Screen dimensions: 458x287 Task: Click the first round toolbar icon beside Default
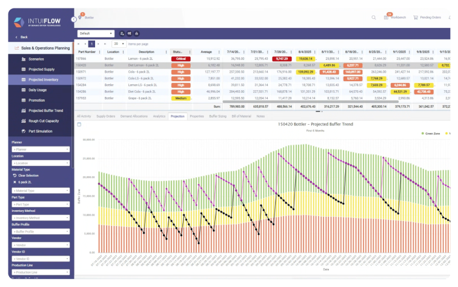[x=122, y=33]
